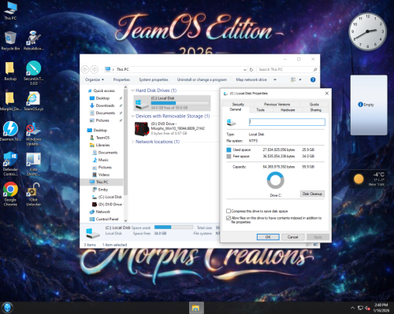Switch to the Previous Versions tab
Screen dimensions: 394x314
click(x=277, y=104)
